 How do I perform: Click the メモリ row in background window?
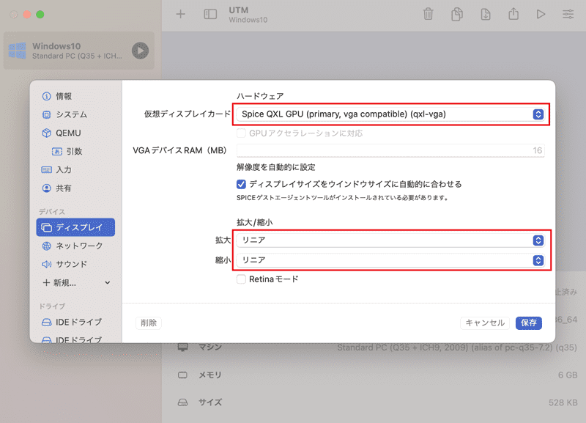[x=377, y=375]
